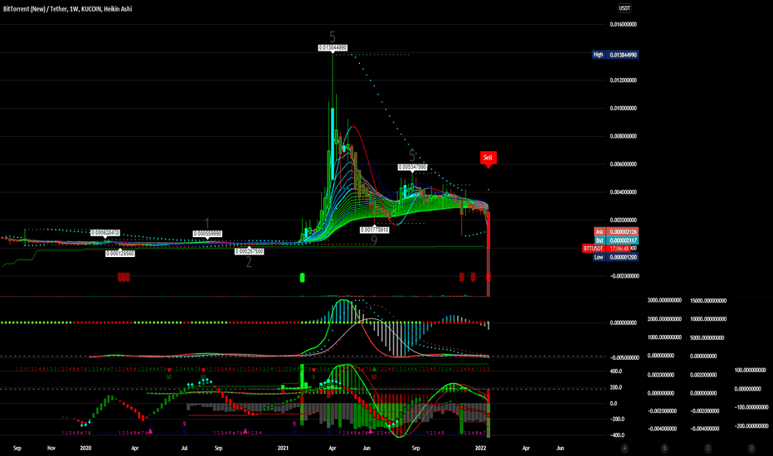This screenshot has height=456, width=773.
Task: Click the Nov label on the time axis
Action: pos(51,448)
